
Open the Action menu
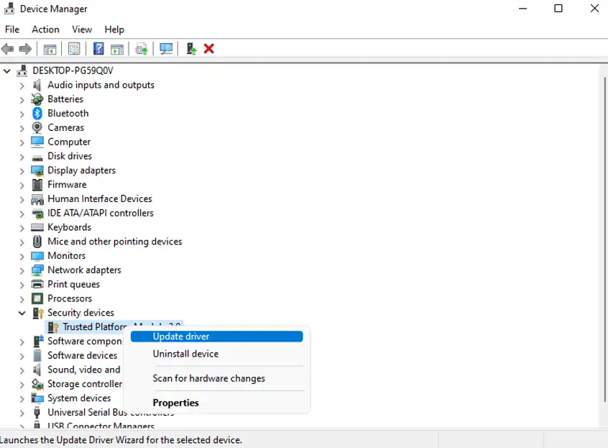[x=45, y=29]
